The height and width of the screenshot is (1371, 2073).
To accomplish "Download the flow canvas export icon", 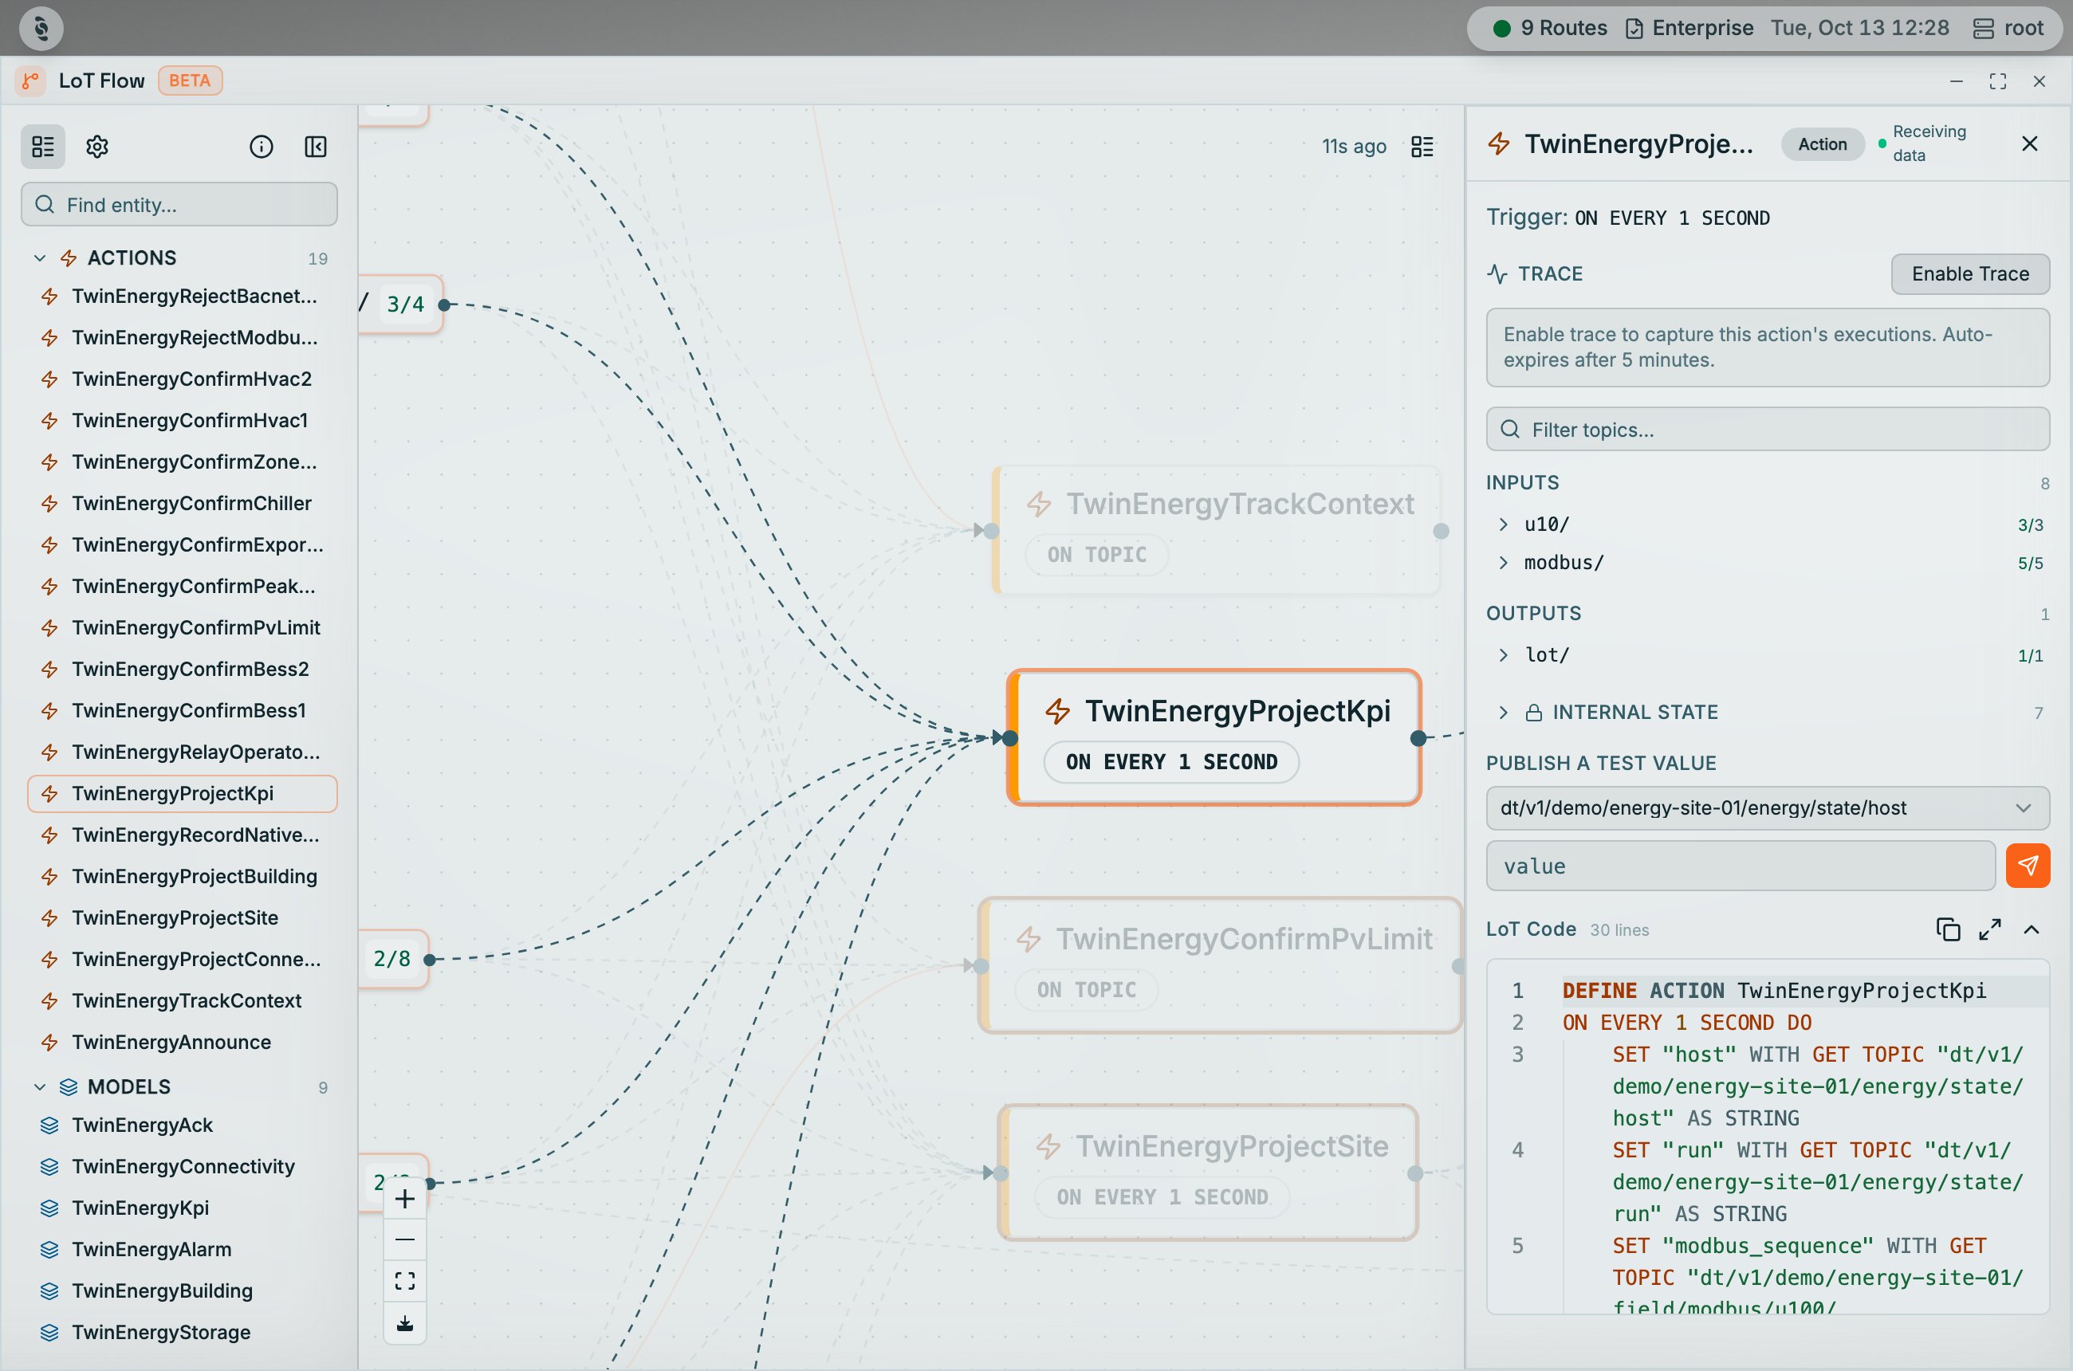I will (x=405, y=1322).
